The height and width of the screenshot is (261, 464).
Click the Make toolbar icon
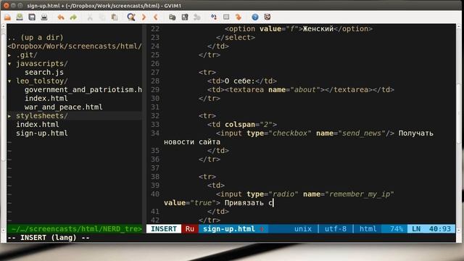click(x=214, y=17)
